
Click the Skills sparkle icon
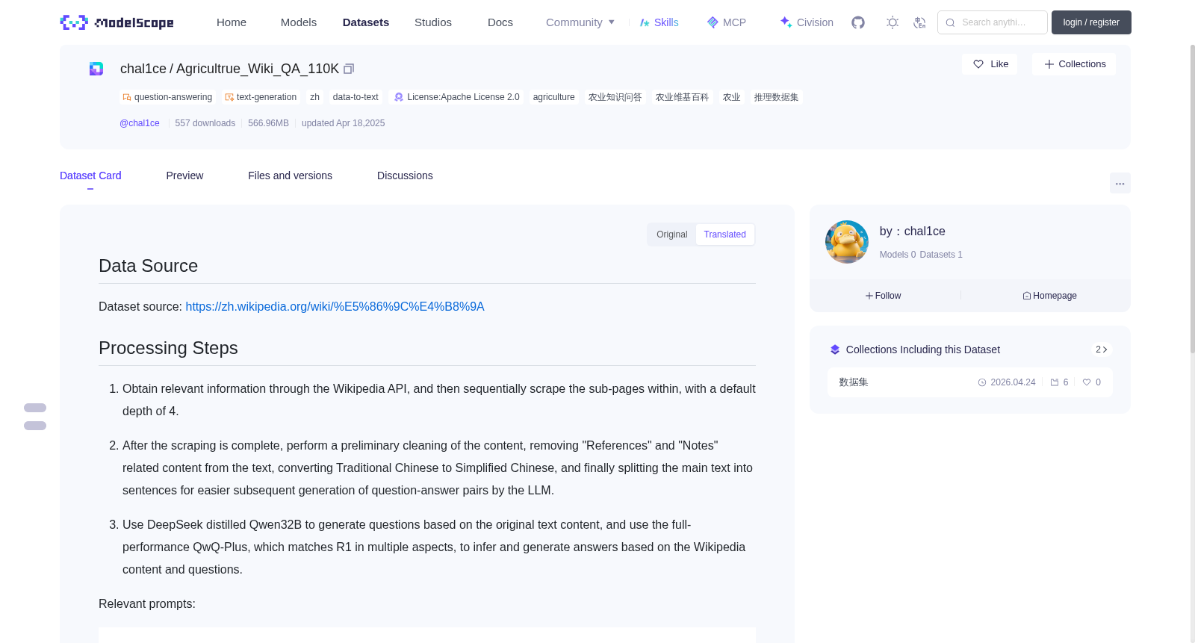[645, 22]
